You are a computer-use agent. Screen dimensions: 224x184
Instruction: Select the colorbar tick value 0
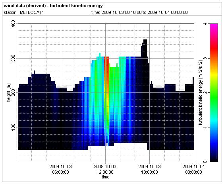click(205, 162)
